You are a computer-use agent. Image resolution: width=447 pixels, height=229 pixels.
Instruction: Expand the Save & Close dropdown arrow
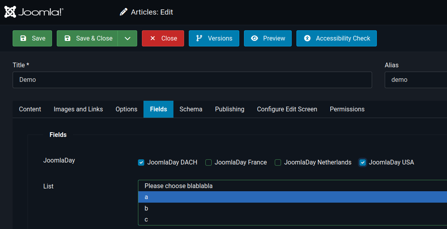(x=127, y=39)
